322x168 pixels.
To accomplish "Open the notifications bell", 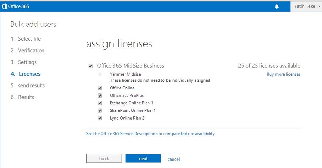I will pyautogui.click(x=277, y=6).
